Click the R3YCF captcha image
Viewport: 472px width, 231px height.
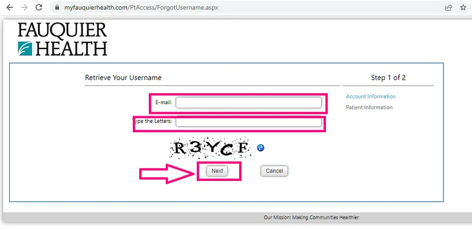tap(210, 148)
